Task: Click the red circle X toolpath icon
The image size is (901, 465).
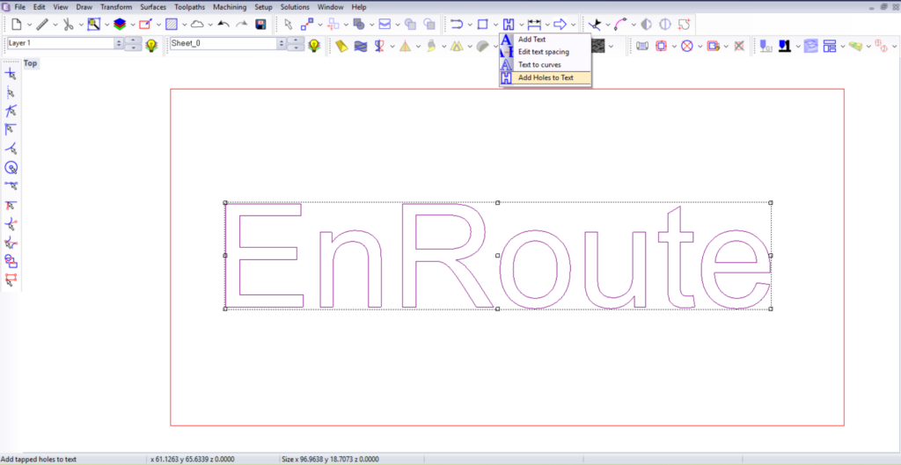Action: pos(686,46)
